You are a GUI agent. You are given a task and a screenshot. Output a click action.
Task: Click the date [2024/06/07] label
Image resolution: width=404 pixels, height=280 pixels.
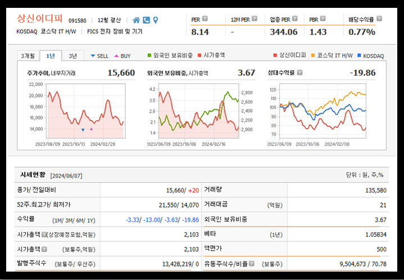[66, 176]
